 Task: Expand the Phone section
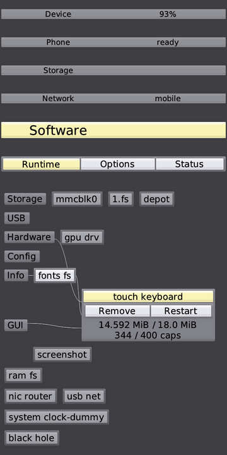pos(113,42)
